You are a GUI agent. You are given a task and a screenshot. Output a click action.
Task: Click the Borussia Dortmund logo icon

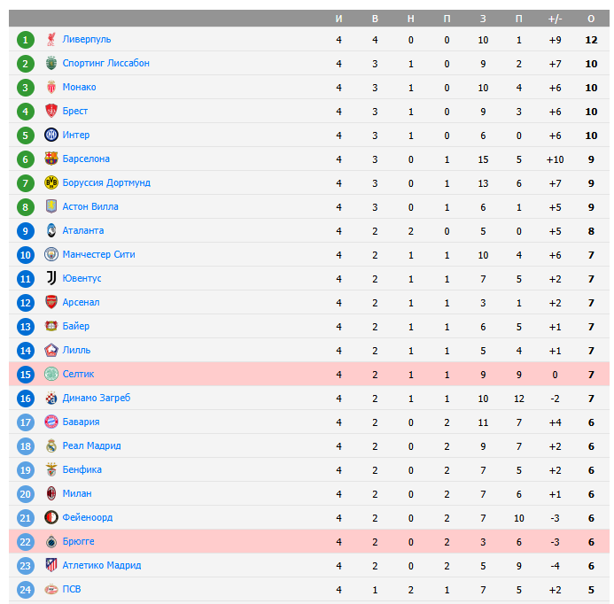point(51,182)
